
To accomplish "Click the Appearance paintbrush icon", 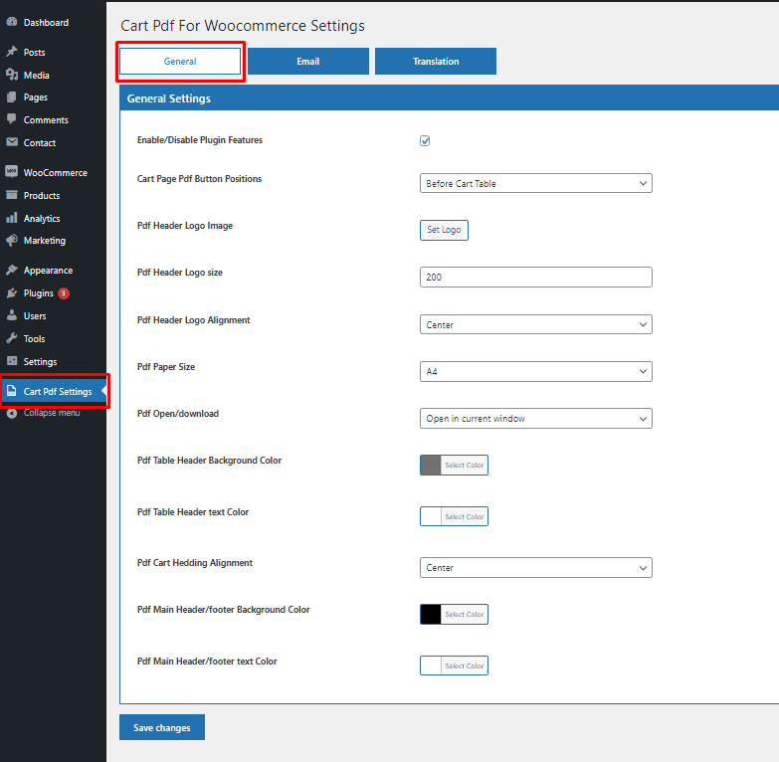I will click(x=11, y=270).
